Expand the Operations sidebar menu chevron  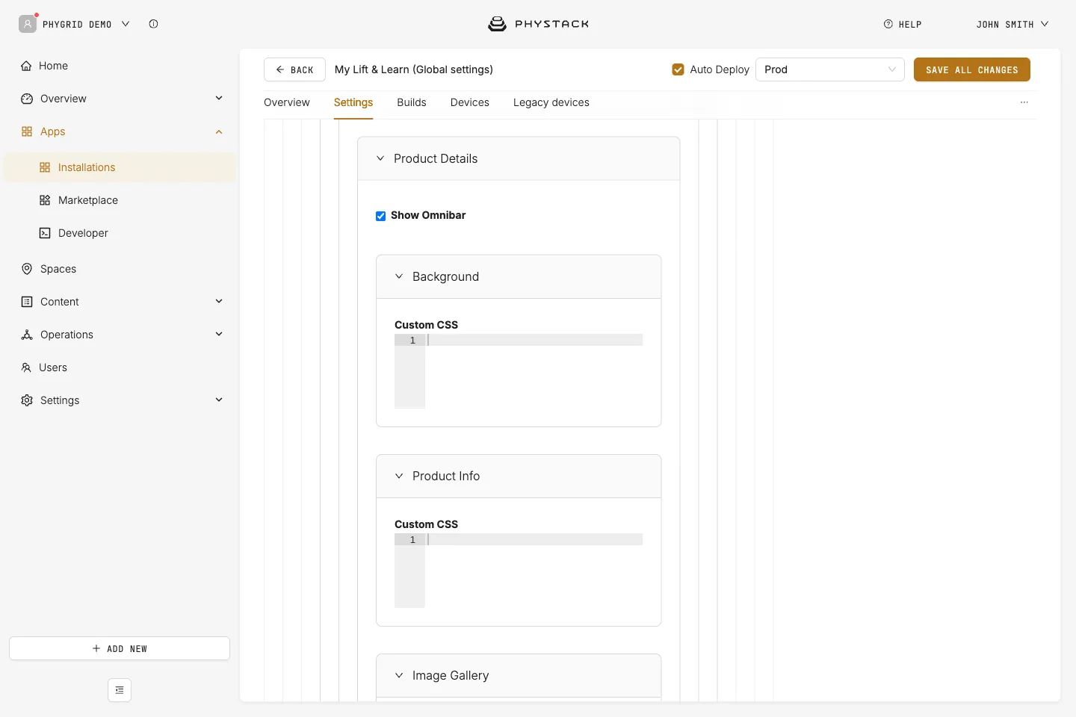pyautogui.click(x=219, y=334)
